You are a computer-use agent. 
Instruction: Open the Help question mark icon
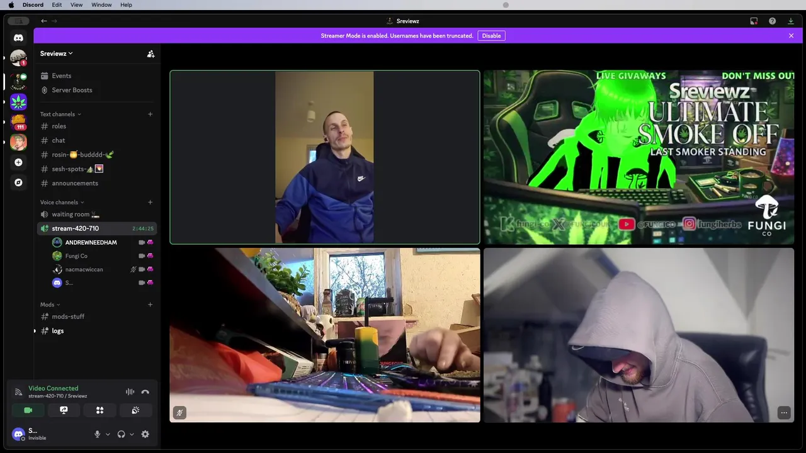(772, 21)
